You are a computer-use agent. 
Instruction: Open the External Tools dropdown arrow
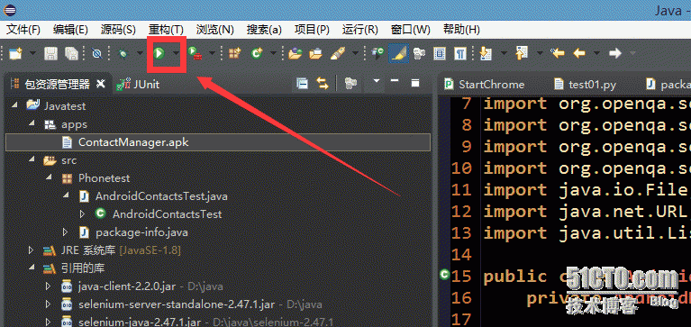[212, 53]
